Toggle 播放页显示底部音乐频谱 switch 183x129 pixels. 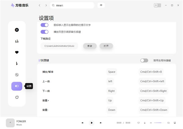coord(45,32)
